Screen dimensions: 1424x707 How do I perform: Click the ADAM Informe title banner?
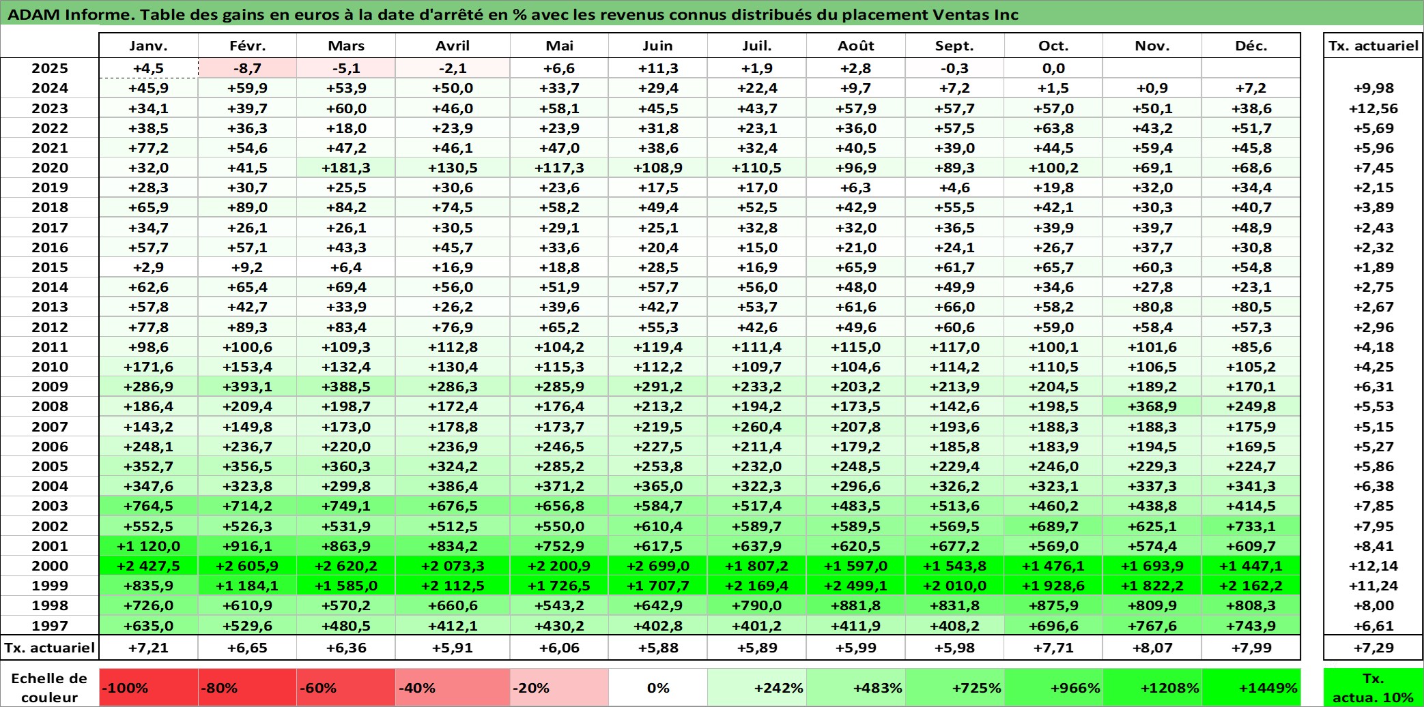pos(712,14)
